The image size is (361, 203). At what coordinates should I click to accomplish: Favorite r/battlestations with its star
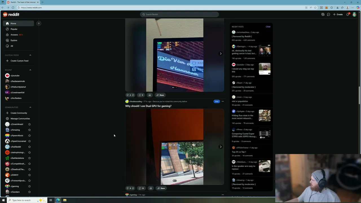tap(29, 158)
